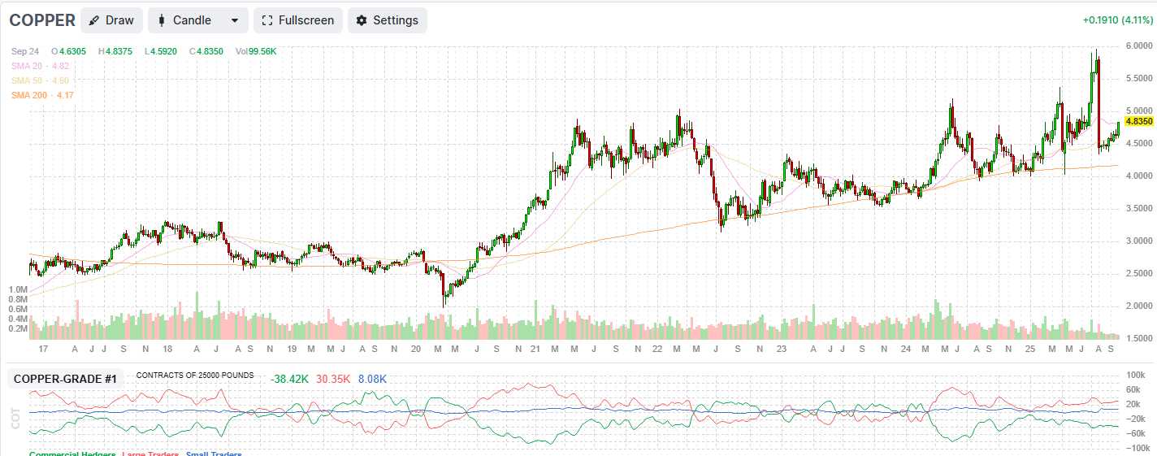Click the Fullscreen expand-brackets icon
This screenshot has height=456, width=1157.
[x=267, y=20]
